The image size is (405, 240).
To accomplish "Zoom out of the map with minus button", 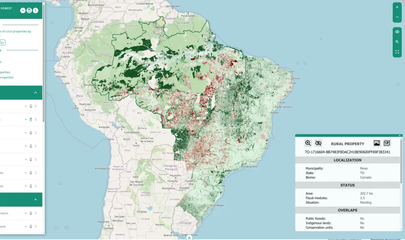I will [x=397, y=17].
